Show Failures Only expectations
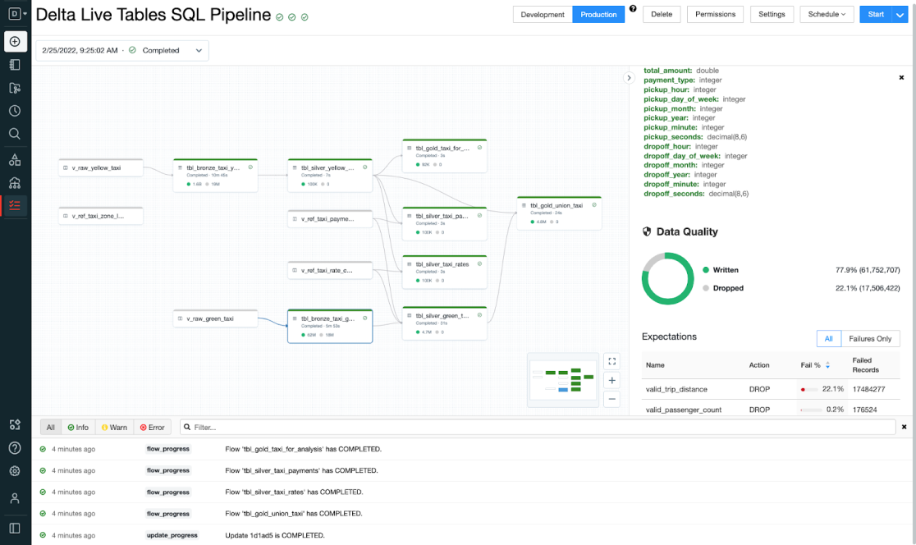This screenshot has width=916, height=545. 870,338
